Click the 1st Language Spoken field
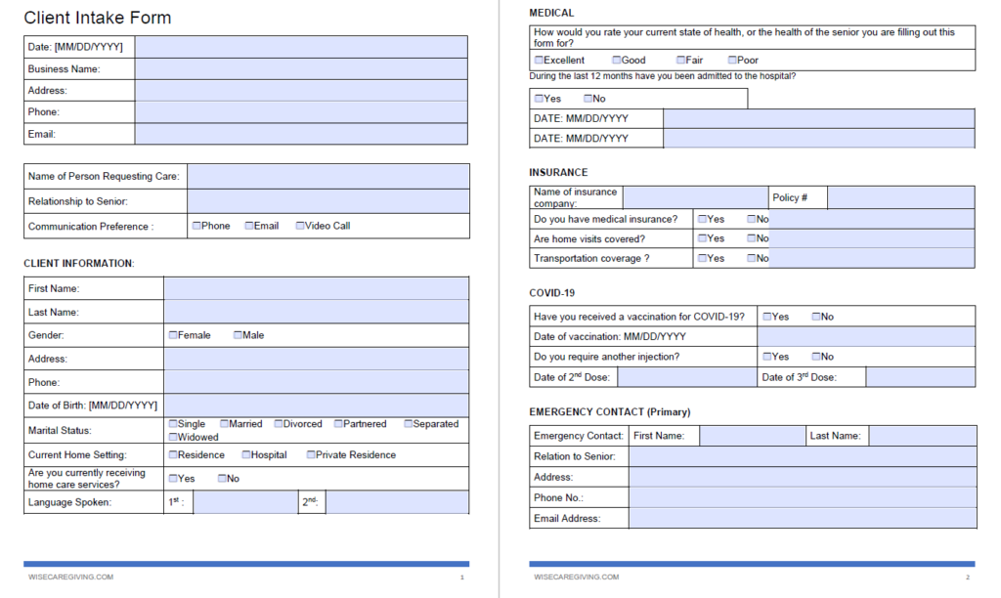This screenshot has height=598, width=1001. coord(245,502)
